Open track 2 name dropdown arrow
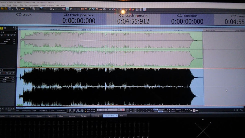The image size is (245, 138). point(14,70)
